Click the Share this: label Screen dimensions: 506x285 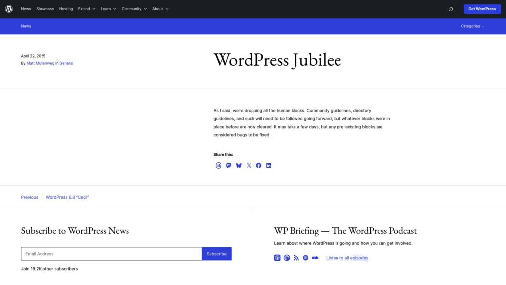pos(223,155)
